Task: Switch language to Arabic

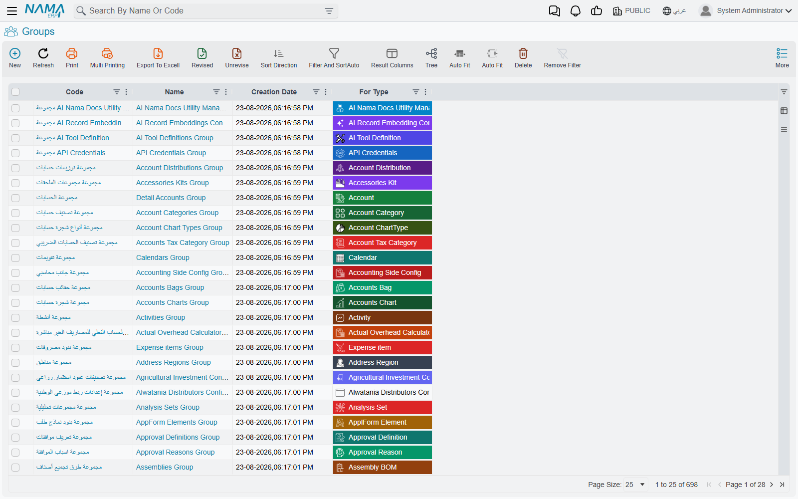Action: click(674, 11)
